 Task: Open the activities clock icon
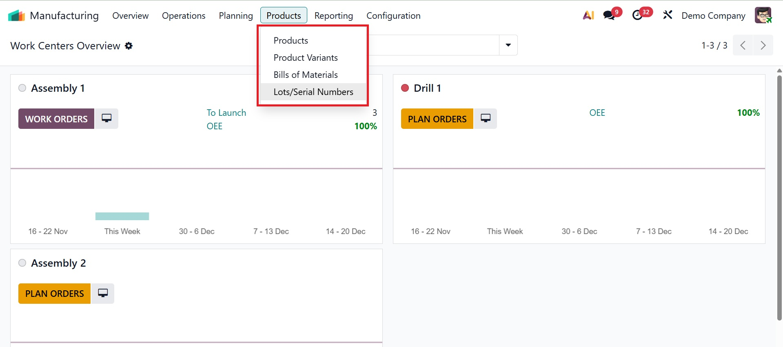click(x=637, y=15)
